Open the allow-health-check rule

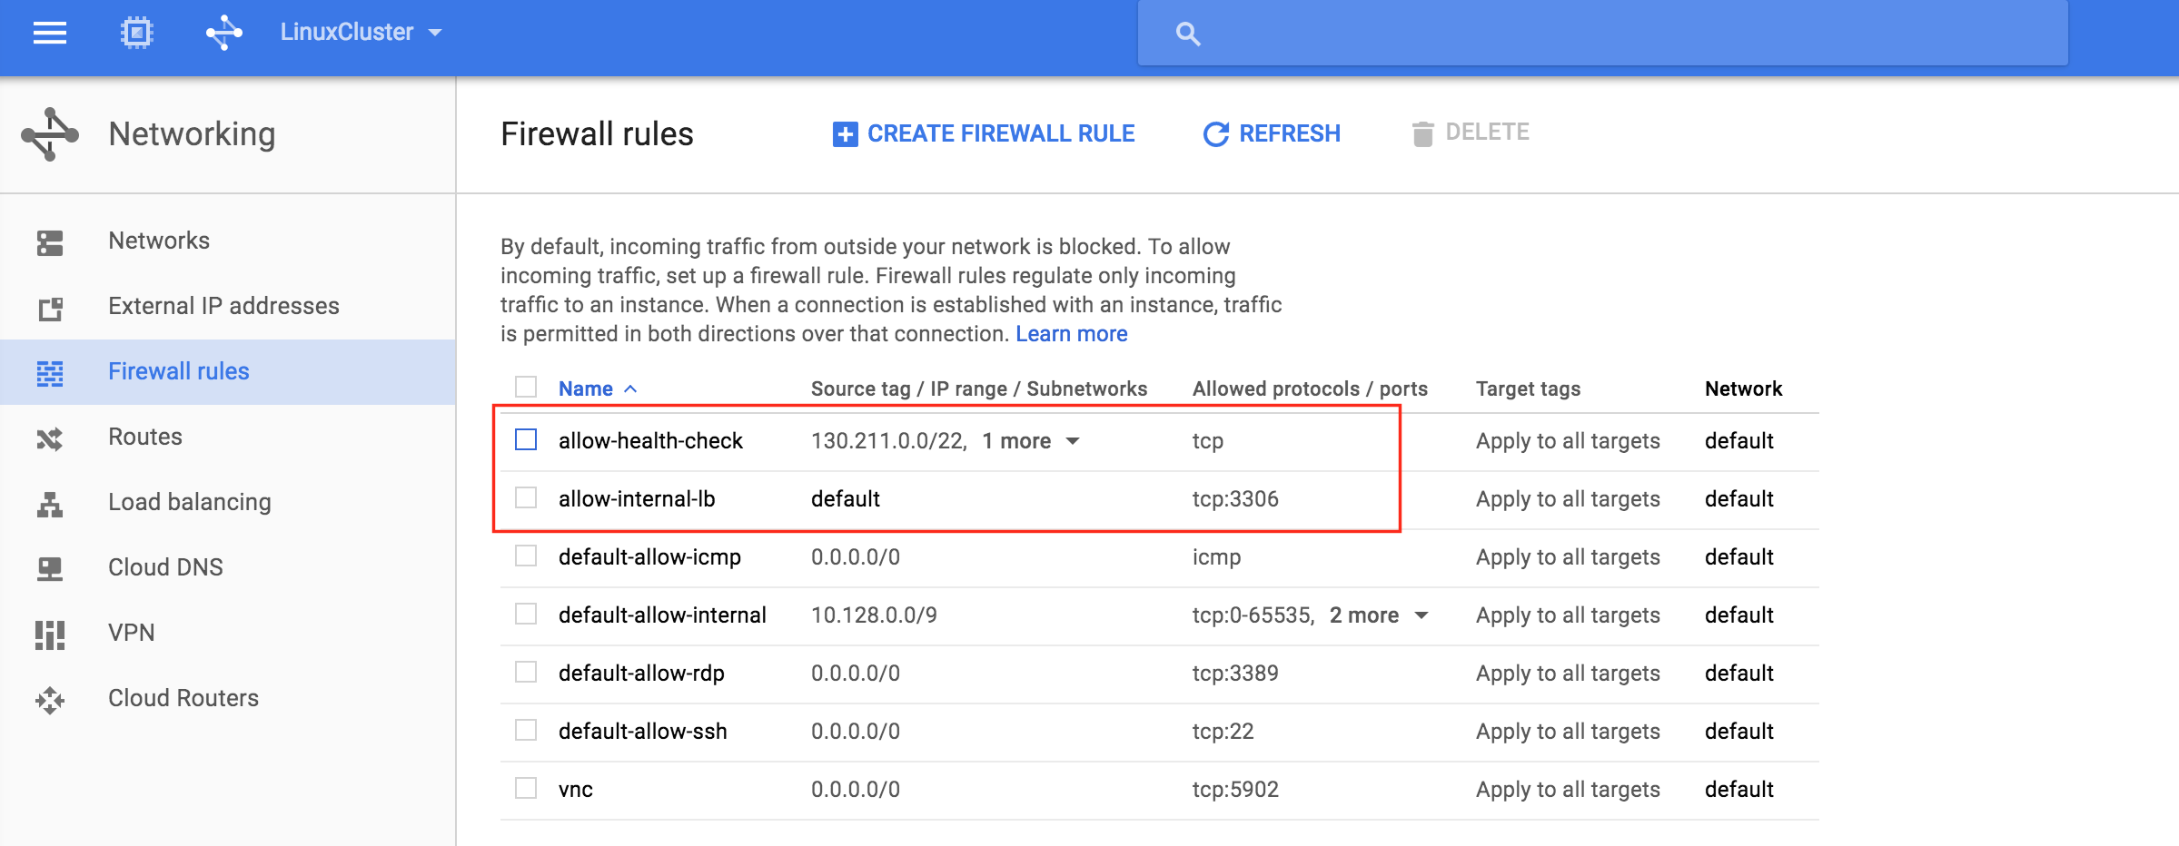click(650, 441)
